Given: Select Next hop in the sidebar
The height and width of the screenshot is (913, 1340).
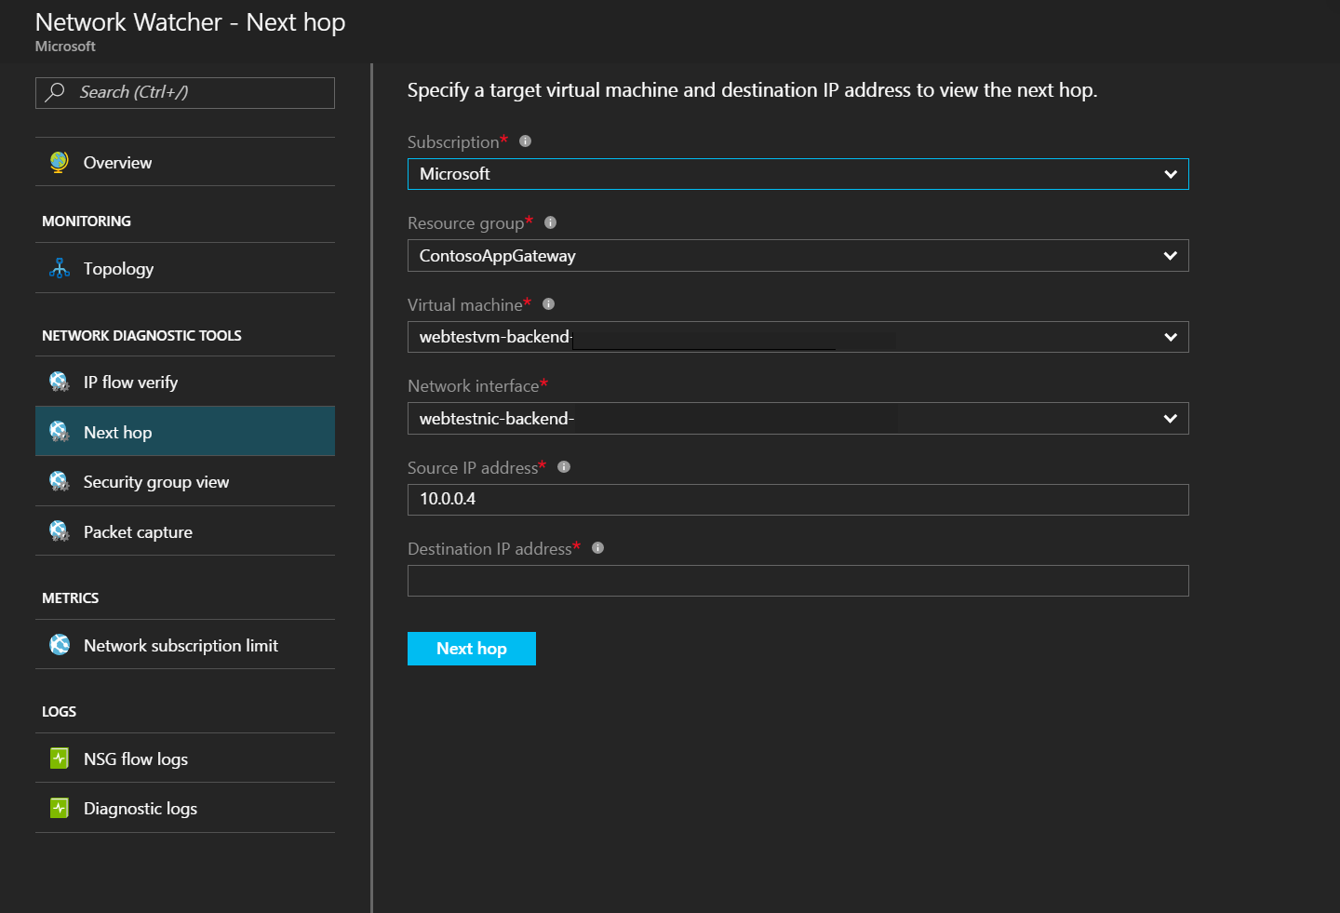Looking at the screenshot, I should tap(117, 432).
